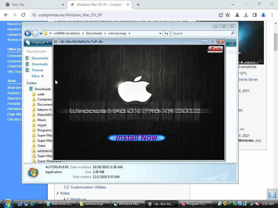Click the taskbar clock 5:34 AM
Viewport: 278px width, 208px height.
click(x=267, y=204)
